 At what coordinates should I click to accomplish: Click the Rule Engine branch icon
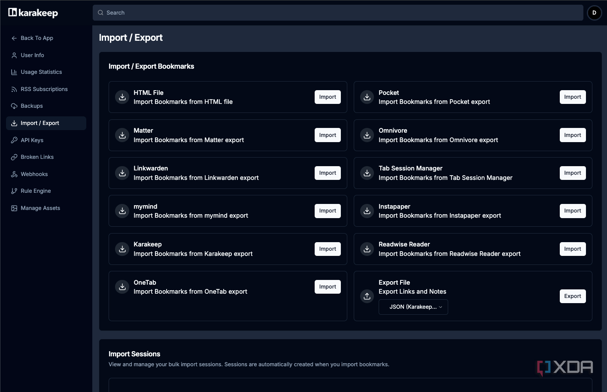(x=14, y=191)
